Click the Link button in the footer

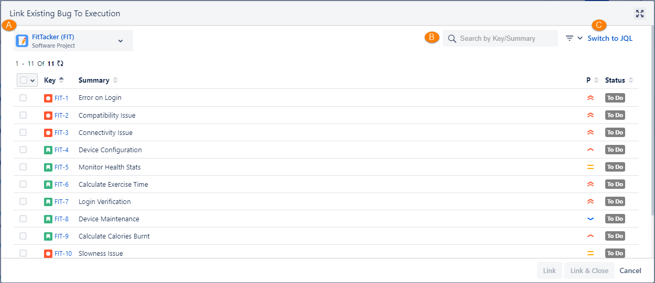(x=549, y=270)
